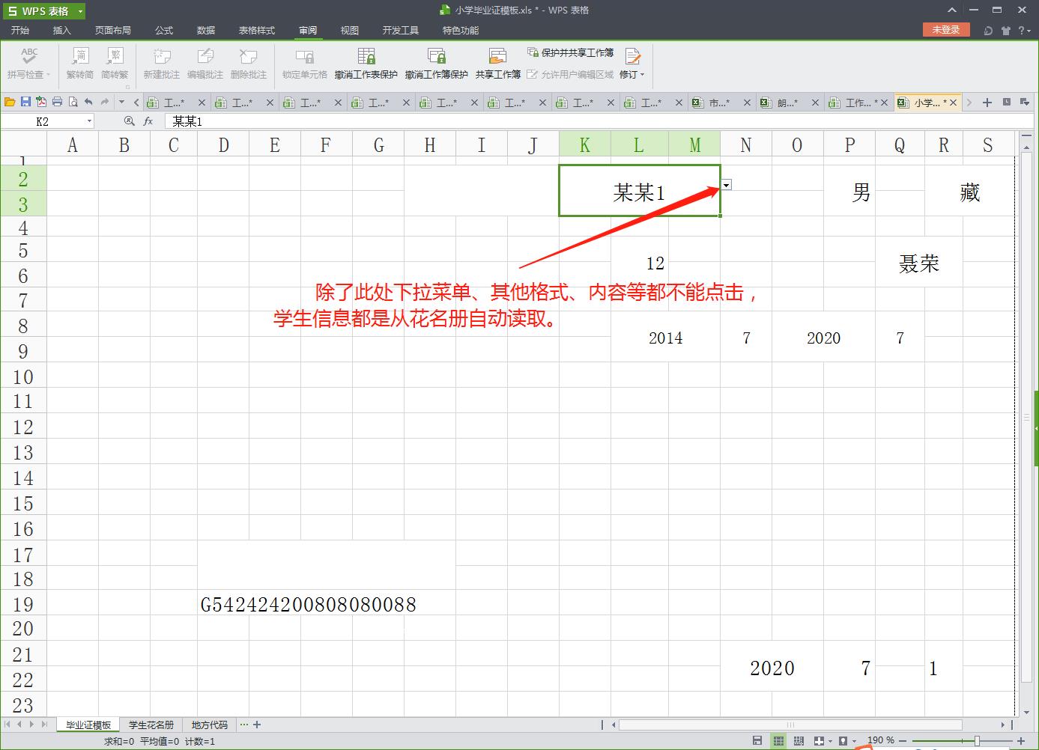Click the zoom slider handle in status bar
The height and width of the screenshot is (750, 1039).
(977, 740)
